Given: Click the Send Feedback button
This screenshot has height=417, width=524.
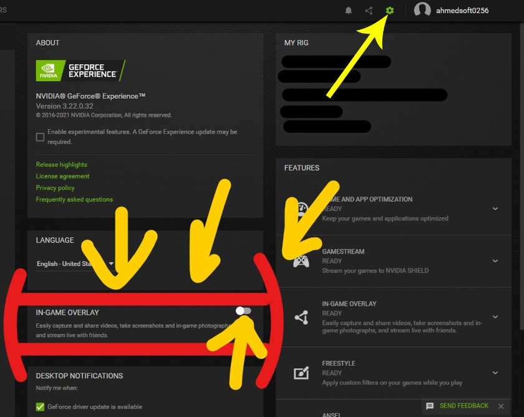Looking at the screenshot, I should 464,406.
